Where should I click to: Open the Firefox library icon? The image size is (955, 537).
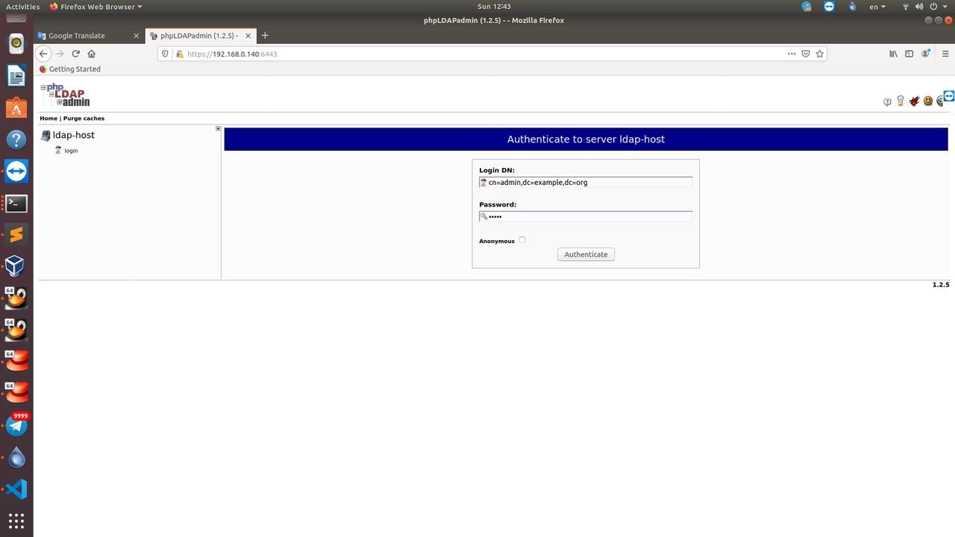(x=893, y=54)
